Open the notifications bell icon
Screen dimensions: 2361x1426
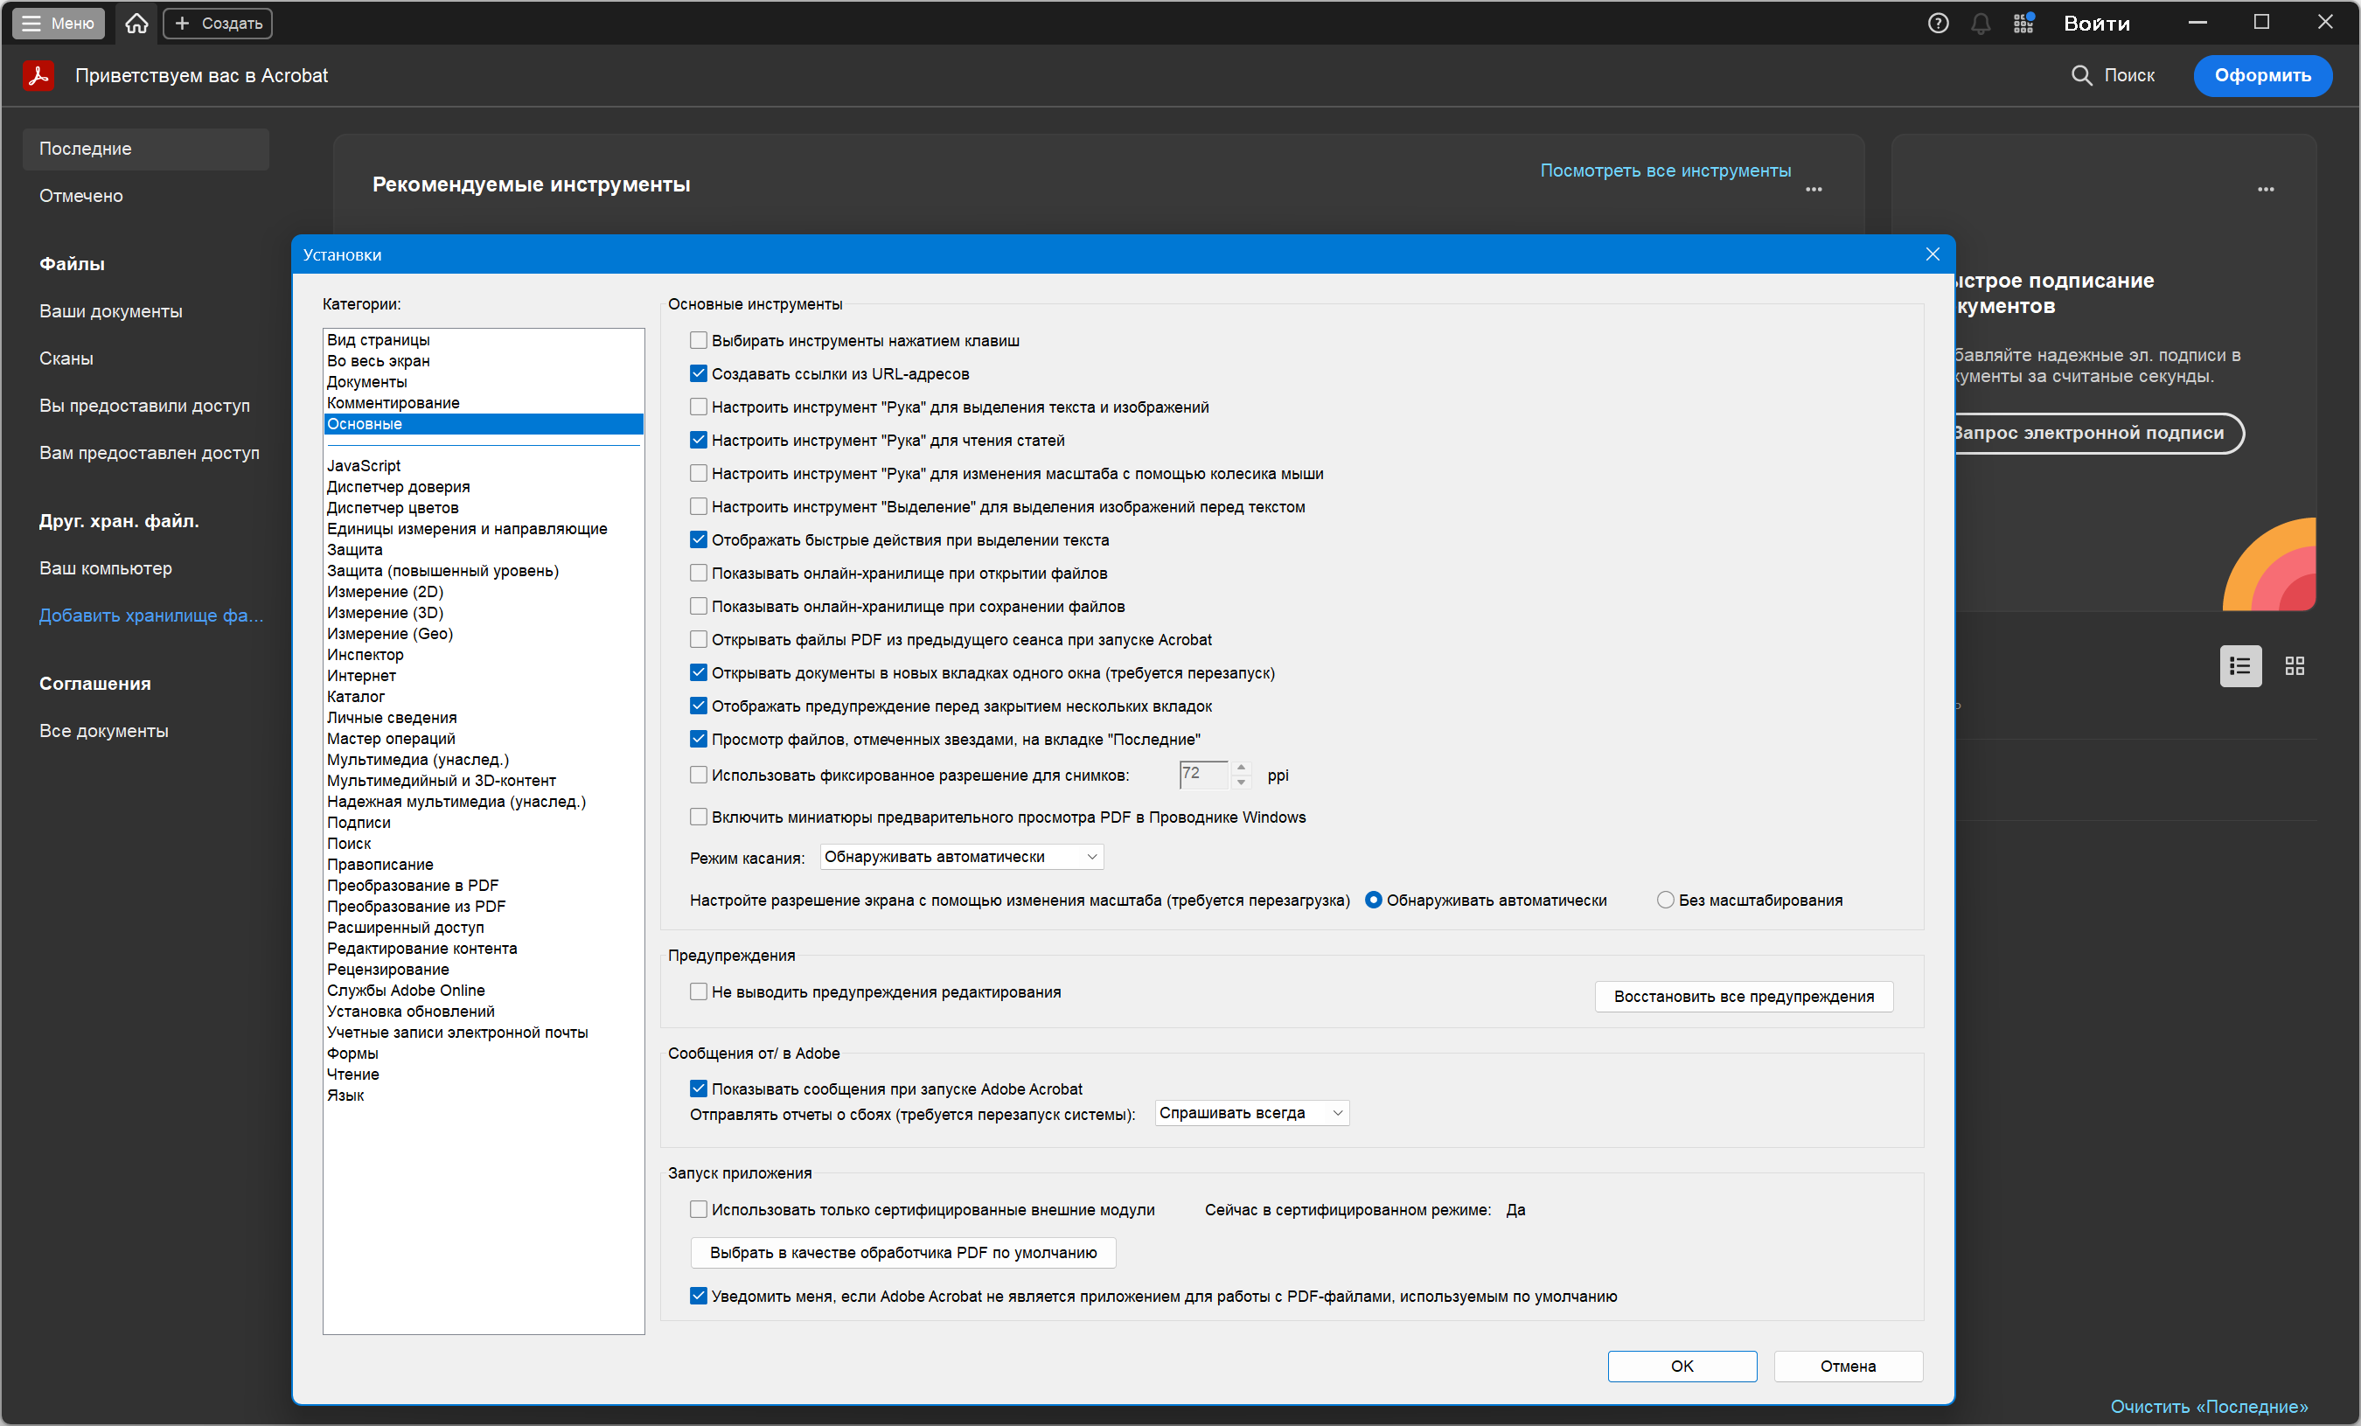coord(1981,23)
